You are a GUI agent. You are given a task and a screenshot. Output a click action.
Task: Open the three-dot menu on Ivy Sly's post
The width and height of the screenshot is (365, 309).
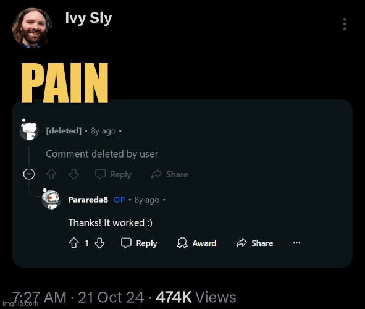pyautogui.click(x=345, y=24)
